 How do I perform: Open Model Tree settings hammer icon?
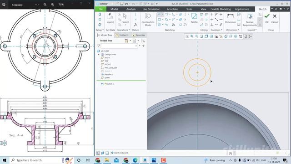point(126,41)
